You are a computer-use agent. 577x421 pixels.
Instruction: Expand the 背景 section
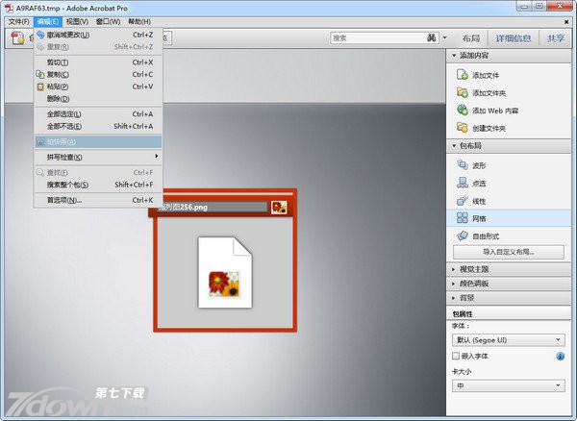pos(509,298)
